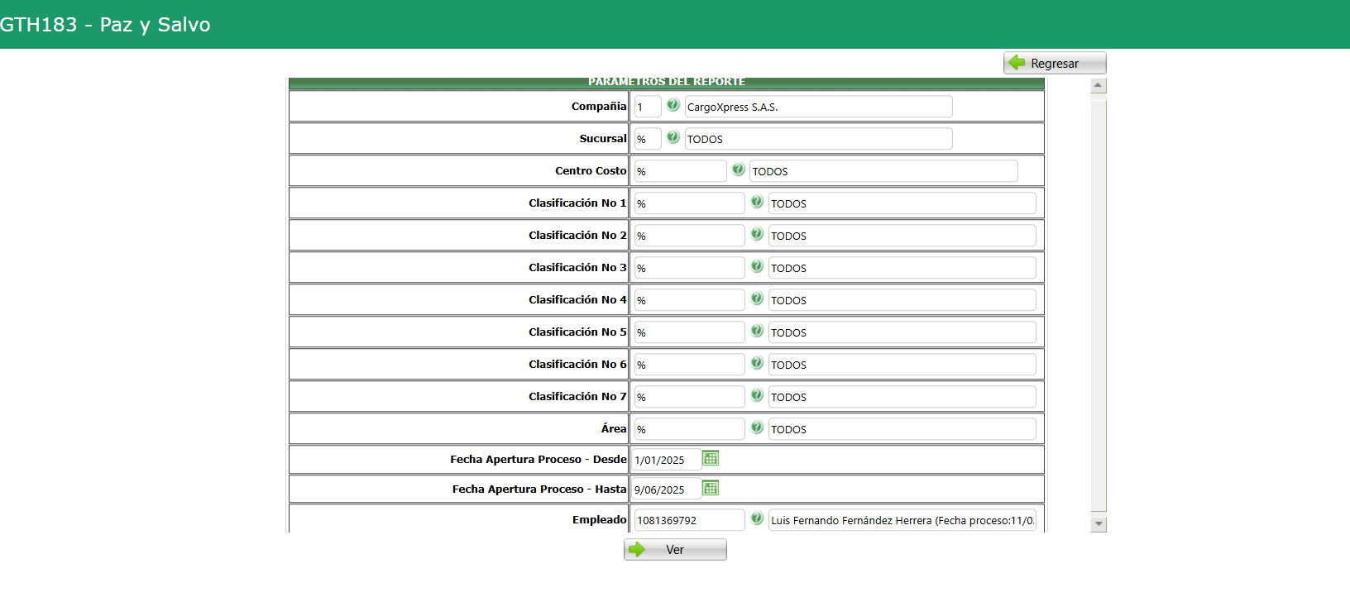
Task: Click Clasificación No 5 TODOS description field
Action: point(902,332)
